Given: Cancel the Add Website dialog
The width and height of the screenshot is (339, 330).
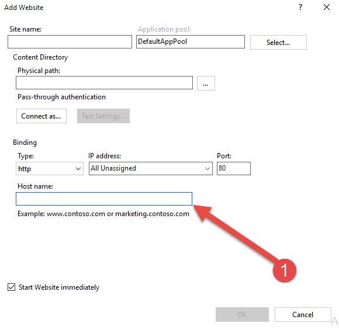Looking at the screenshot, I should pos(303,314).
